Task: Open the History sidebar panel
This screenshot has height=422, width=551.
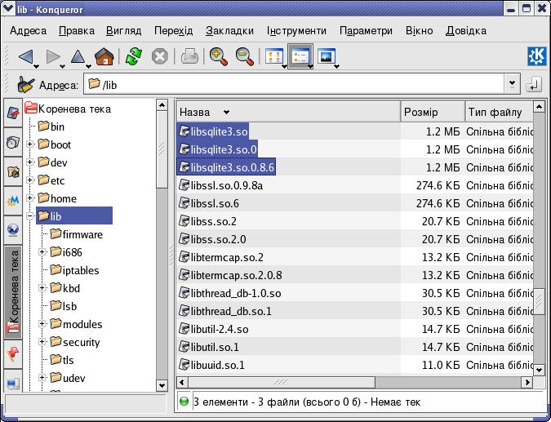Action: click(13, 142)
